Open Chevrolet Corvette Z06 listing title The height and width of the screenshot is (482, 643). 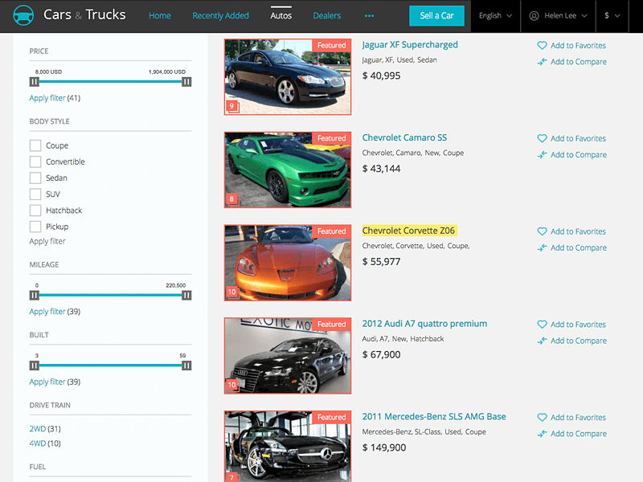(x=408, y=231)
